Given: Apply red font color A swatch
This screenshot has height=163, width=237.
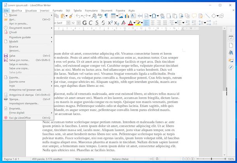Looking at the screenshot, I should [x=130, y=23].
